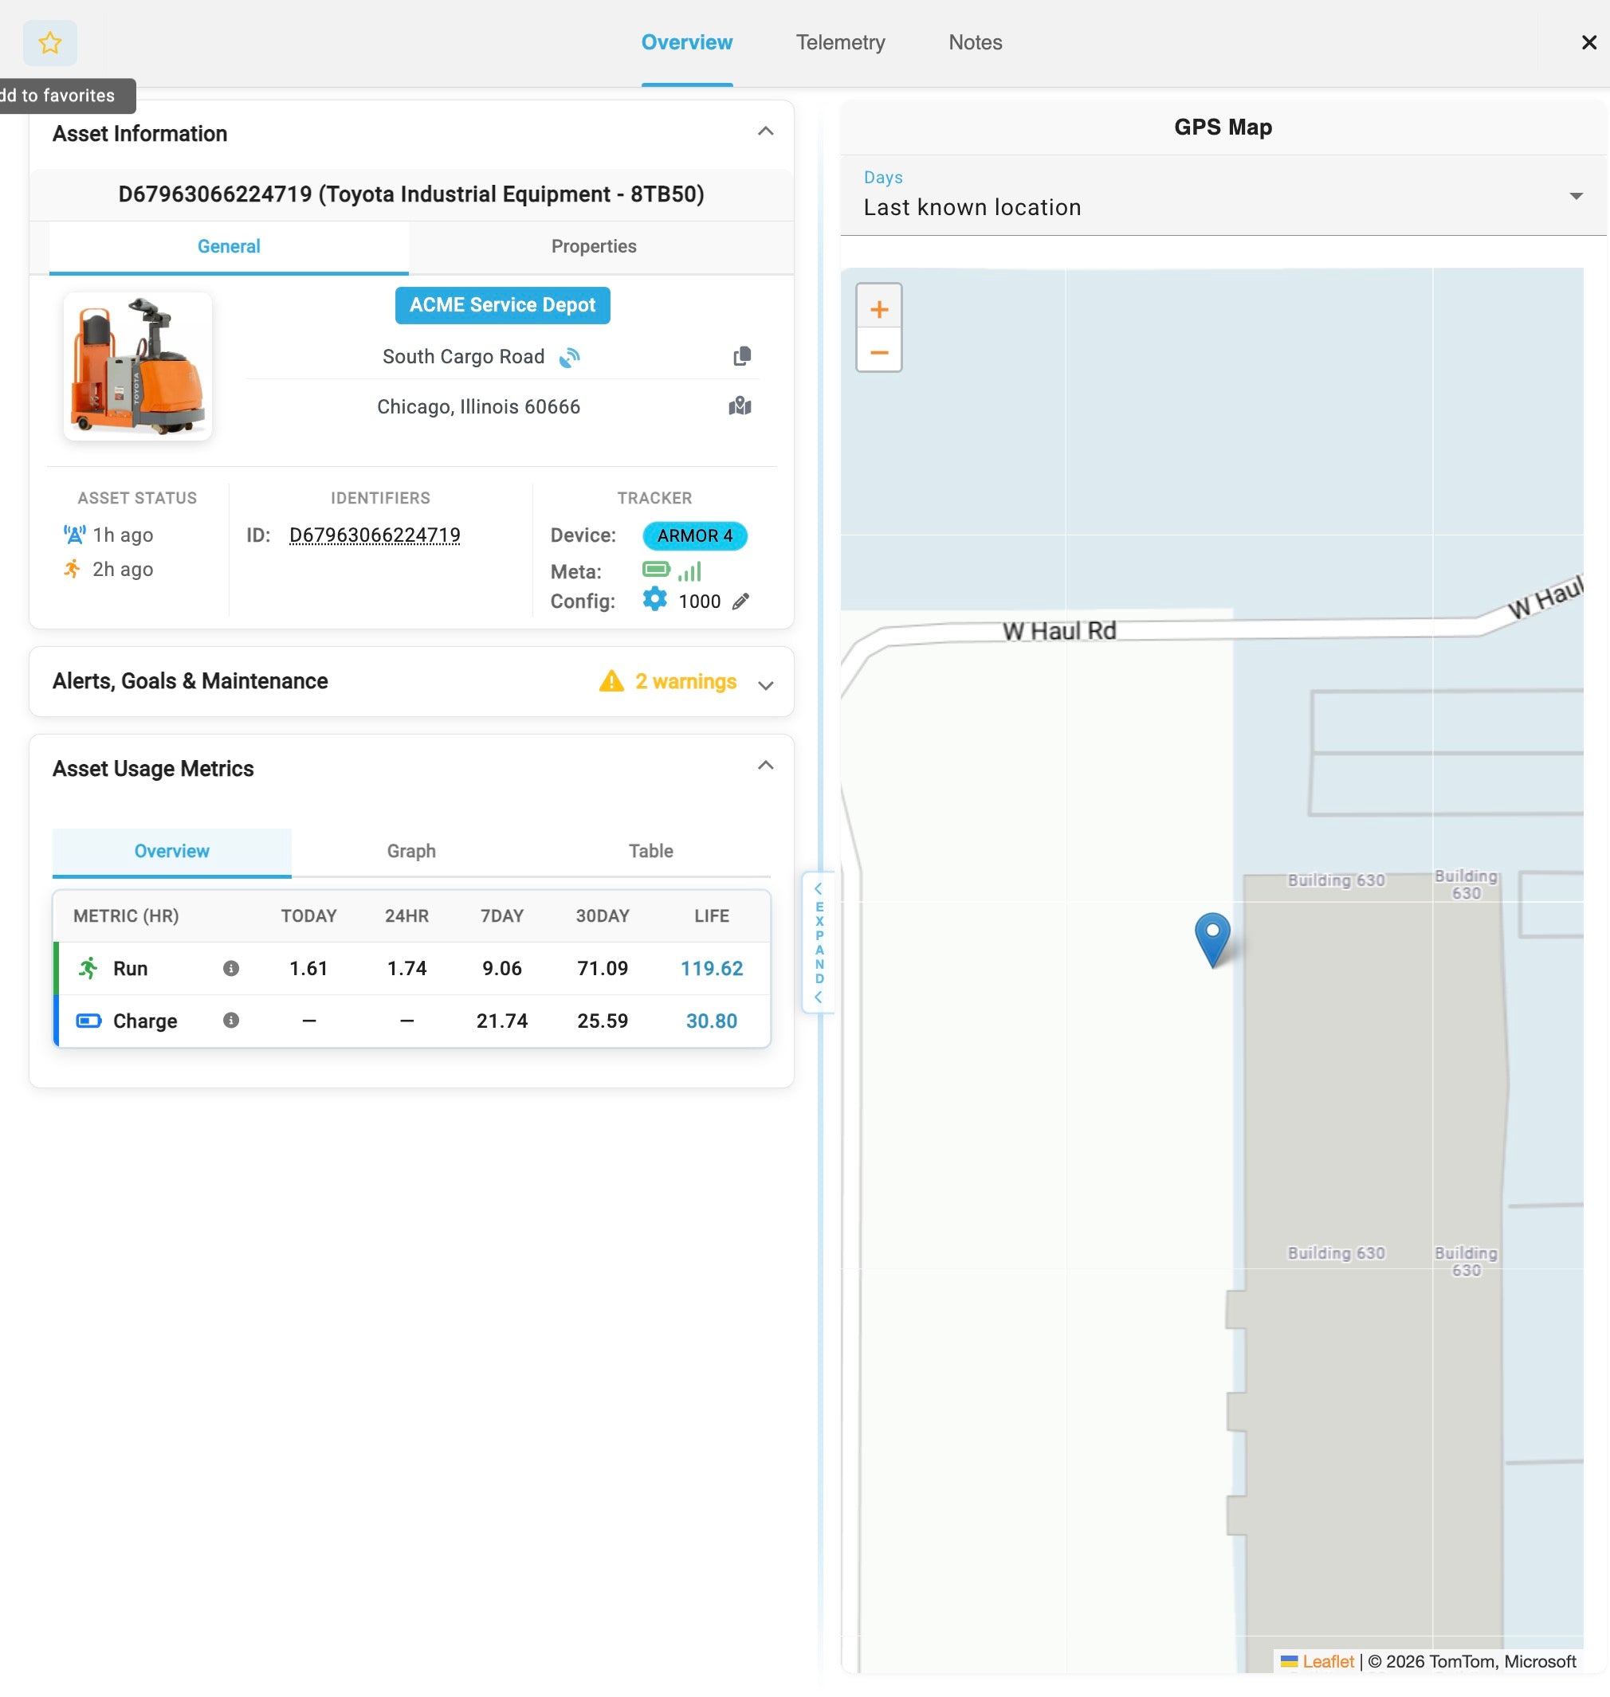The width and height of the screenshot is (1610, 1697).
Task: Add asset to favorites with star icon
Action: point(49,42)
